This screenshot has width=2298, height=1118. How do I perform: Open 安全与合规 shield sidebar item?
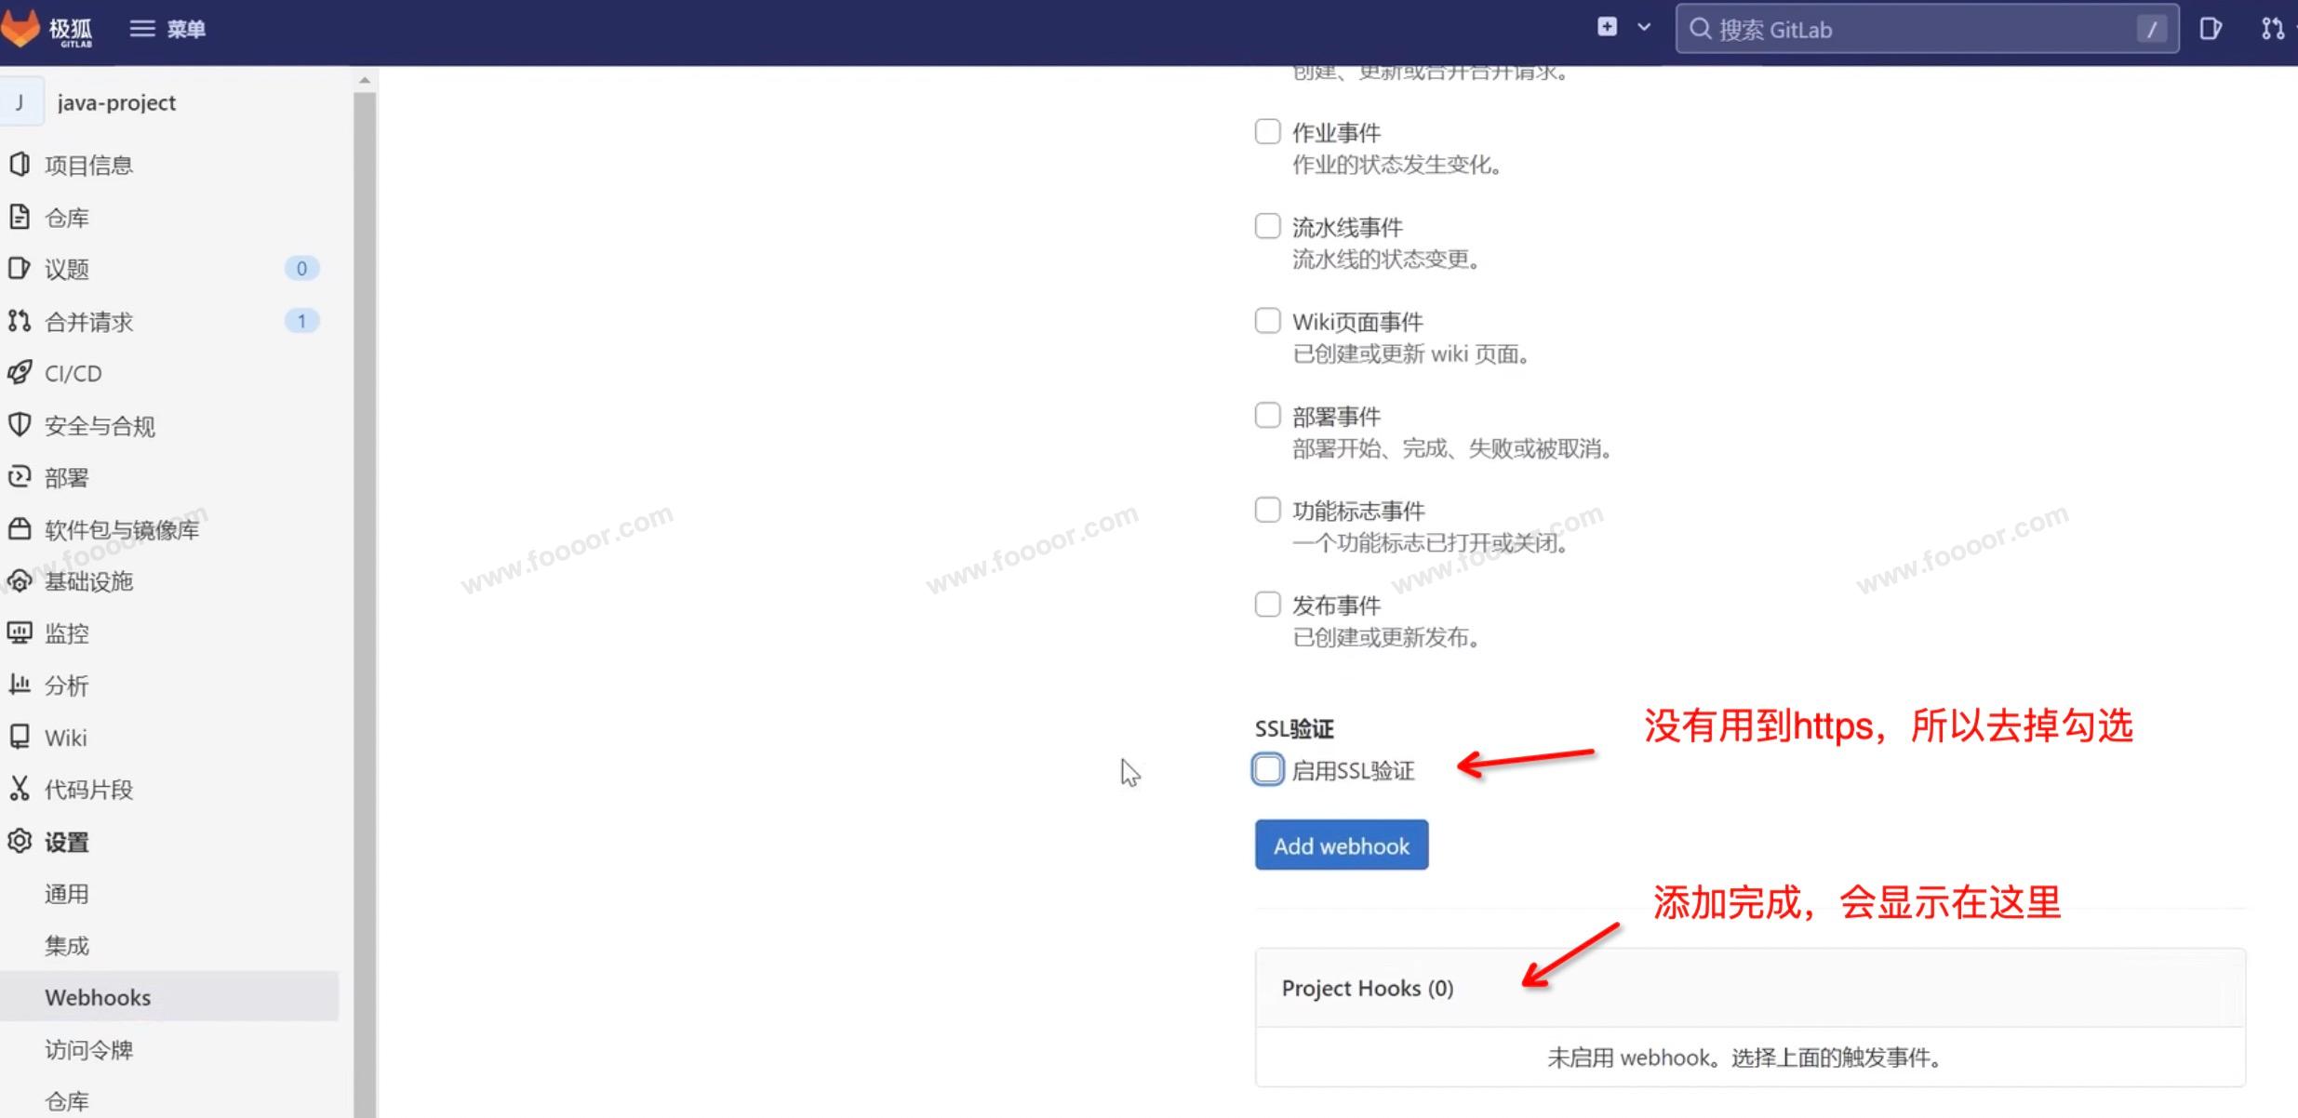point(100,426)
